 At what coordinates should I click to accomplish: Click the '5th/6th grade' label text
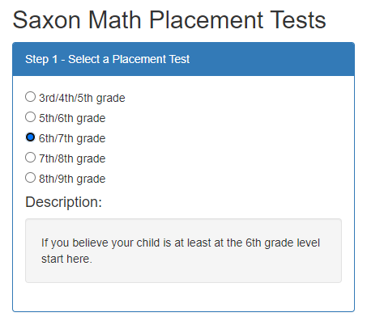tap(72, 118)
